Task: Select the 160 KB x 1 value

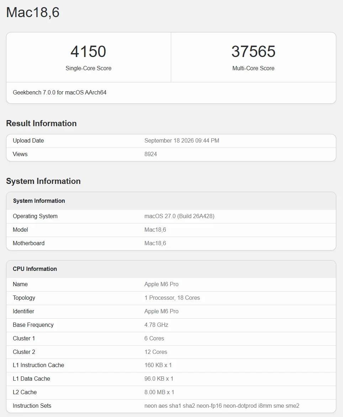Action: click(x=158, y=365)
